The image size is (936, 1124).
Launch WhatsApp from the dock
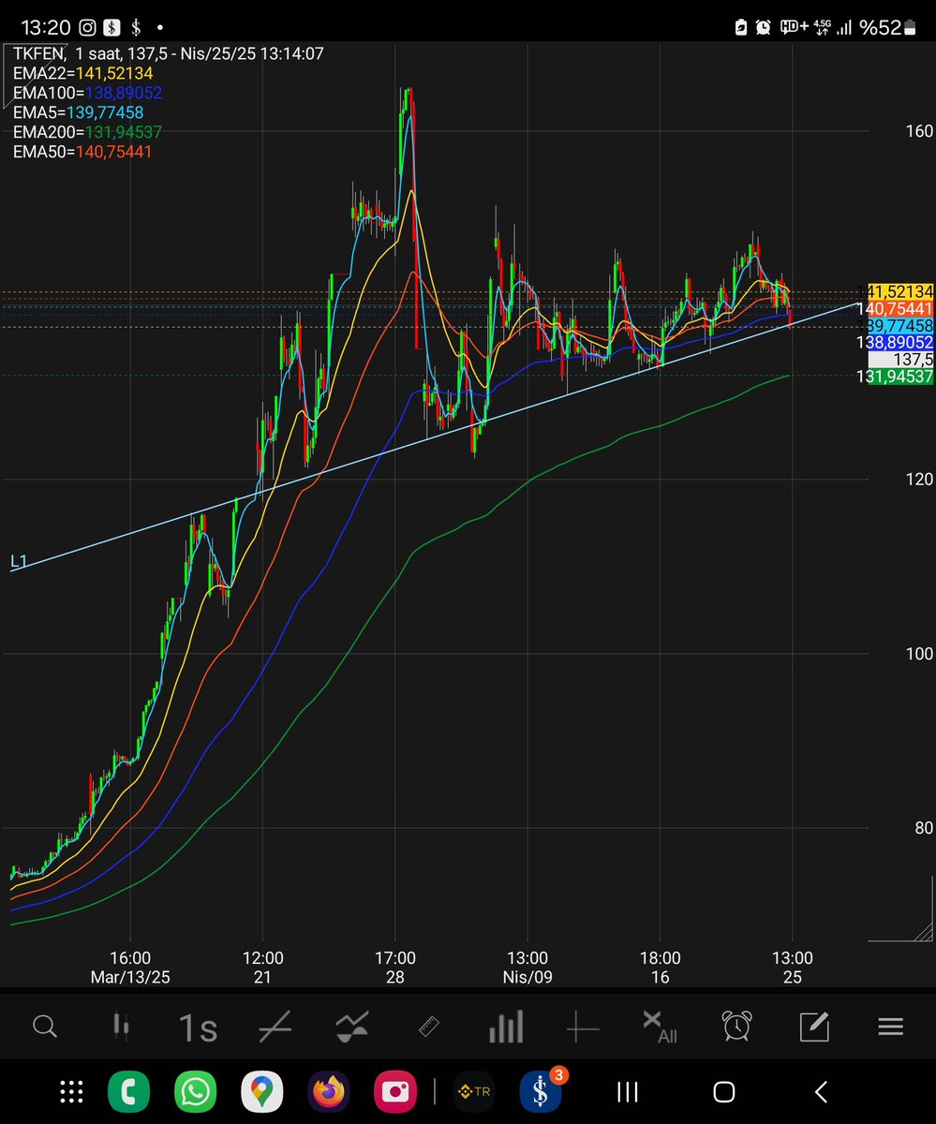pyautogui.click(x=196, y=1091)
